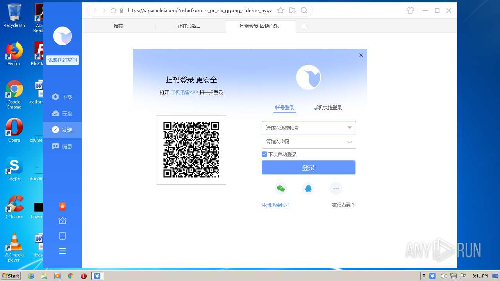
Task: Click the 请输入迅雷帐号 account field
Action: [x=309, y=128]
